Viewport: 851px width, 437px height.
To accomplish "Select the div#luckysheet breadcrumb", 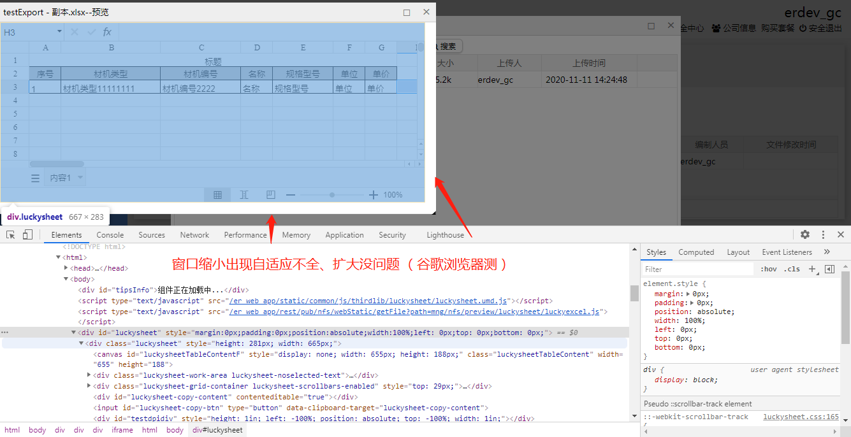I will (217, 430).
